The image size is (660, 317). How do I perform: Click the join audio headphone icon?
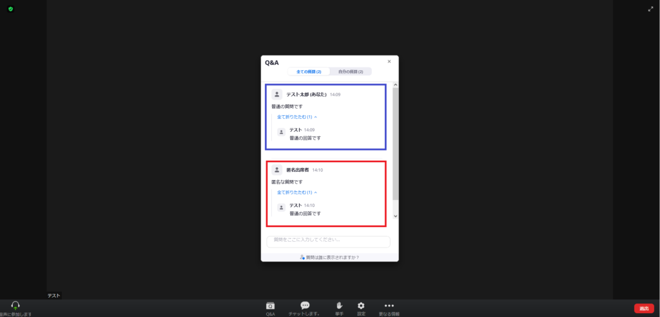click(x=15, y=305)
